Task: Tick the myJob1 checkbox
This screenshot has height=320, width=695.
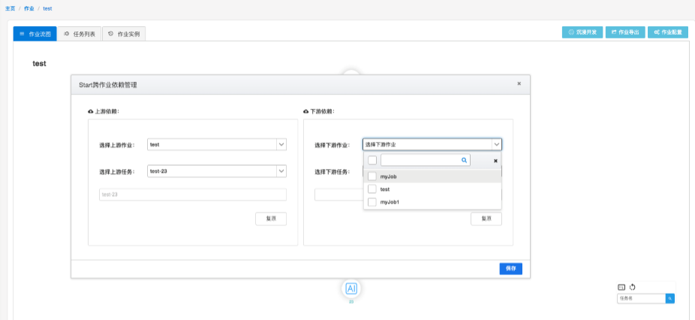Action: (372, 202)
